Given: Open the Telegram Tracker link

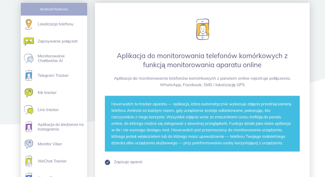Looking at the screenshot, I should pos(53,76).
